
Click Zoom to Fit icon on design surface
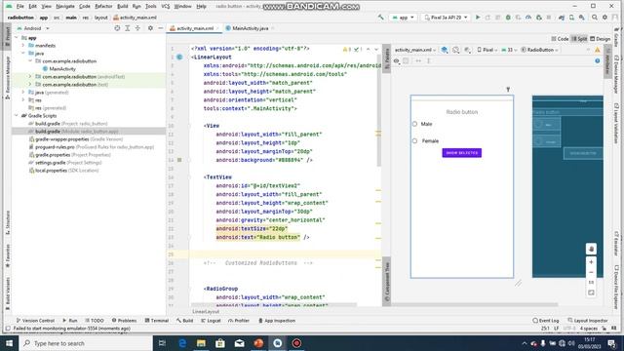coord(591,292)
